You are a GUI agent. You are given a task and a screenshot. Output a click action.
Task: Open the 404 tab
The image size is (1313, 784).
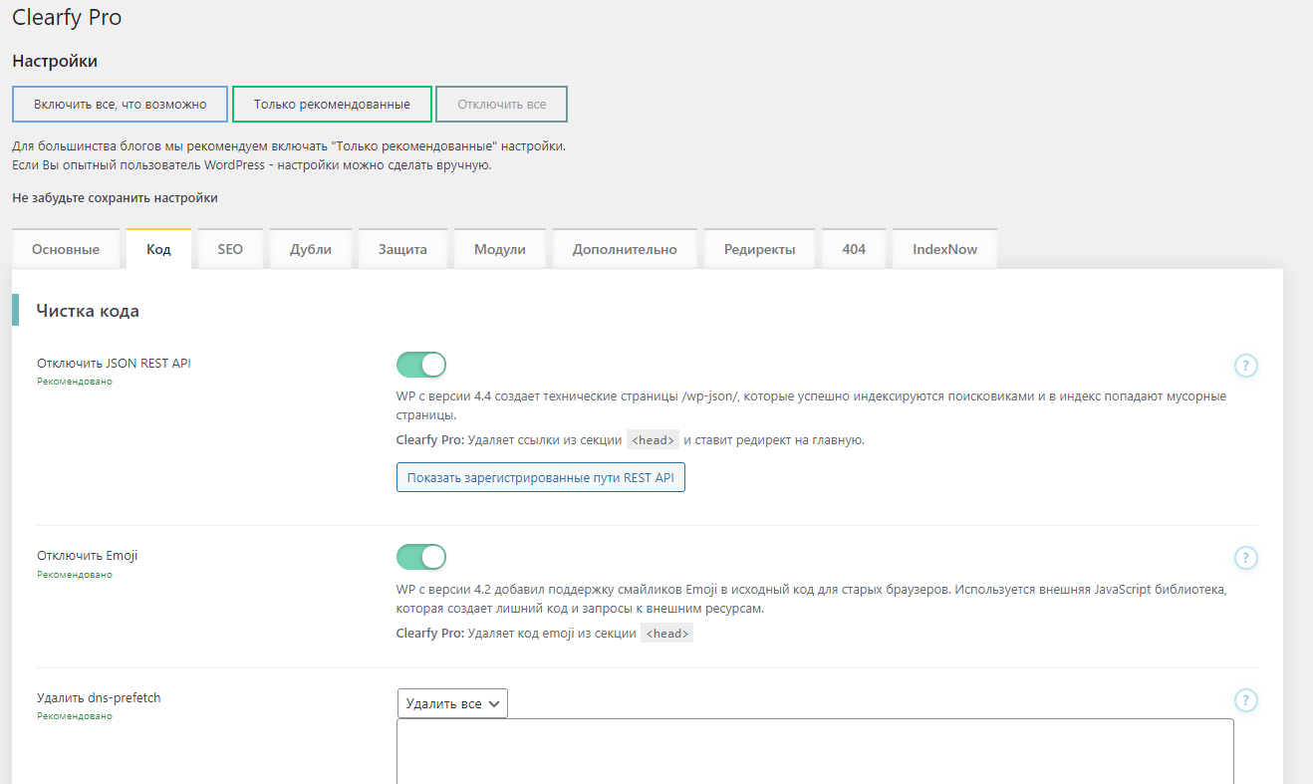tap(854, 249)
